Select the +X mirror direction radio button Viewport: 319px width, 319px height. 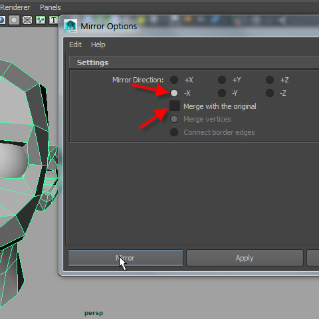(x=174, y=80)
